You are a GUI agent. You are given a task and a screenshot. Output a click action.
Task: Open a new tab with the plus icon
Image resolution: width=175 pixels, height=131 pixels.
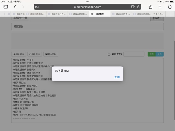[160, 7]
